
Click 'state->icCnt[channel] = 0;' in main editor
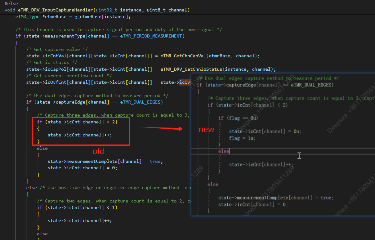pyautogui.click(x=83, y=168)
